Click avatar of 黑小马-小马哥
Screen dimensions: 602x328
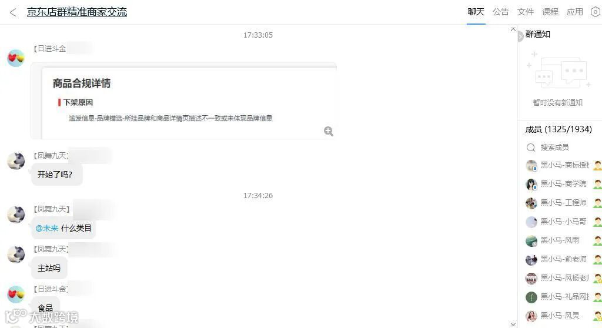pyautogui.click(x=531, y=222)
